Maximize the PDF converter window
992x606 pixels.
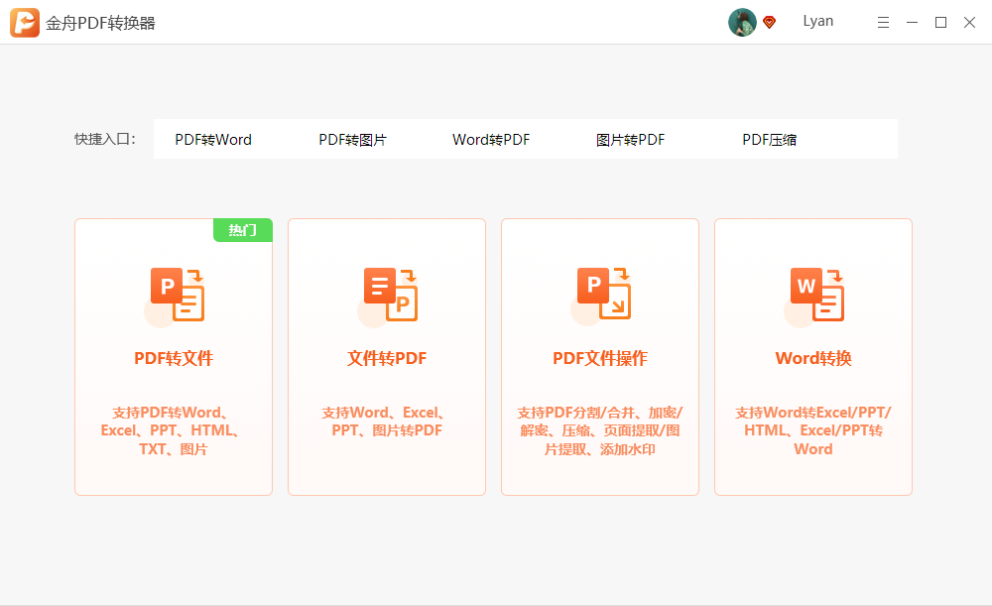940,23
